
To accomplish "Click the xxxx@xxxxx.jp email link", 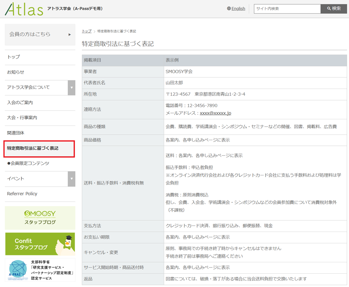I will (215, 113).
